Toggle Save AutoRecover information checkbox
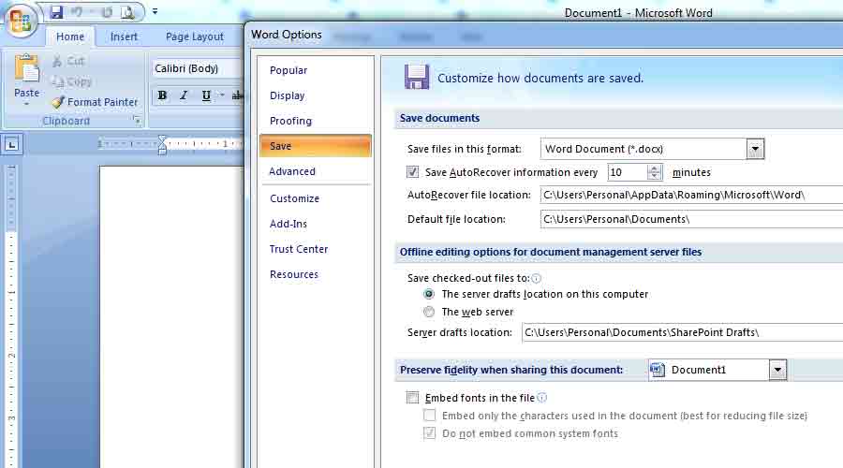843x468 pixels. [x=412, y=172]
